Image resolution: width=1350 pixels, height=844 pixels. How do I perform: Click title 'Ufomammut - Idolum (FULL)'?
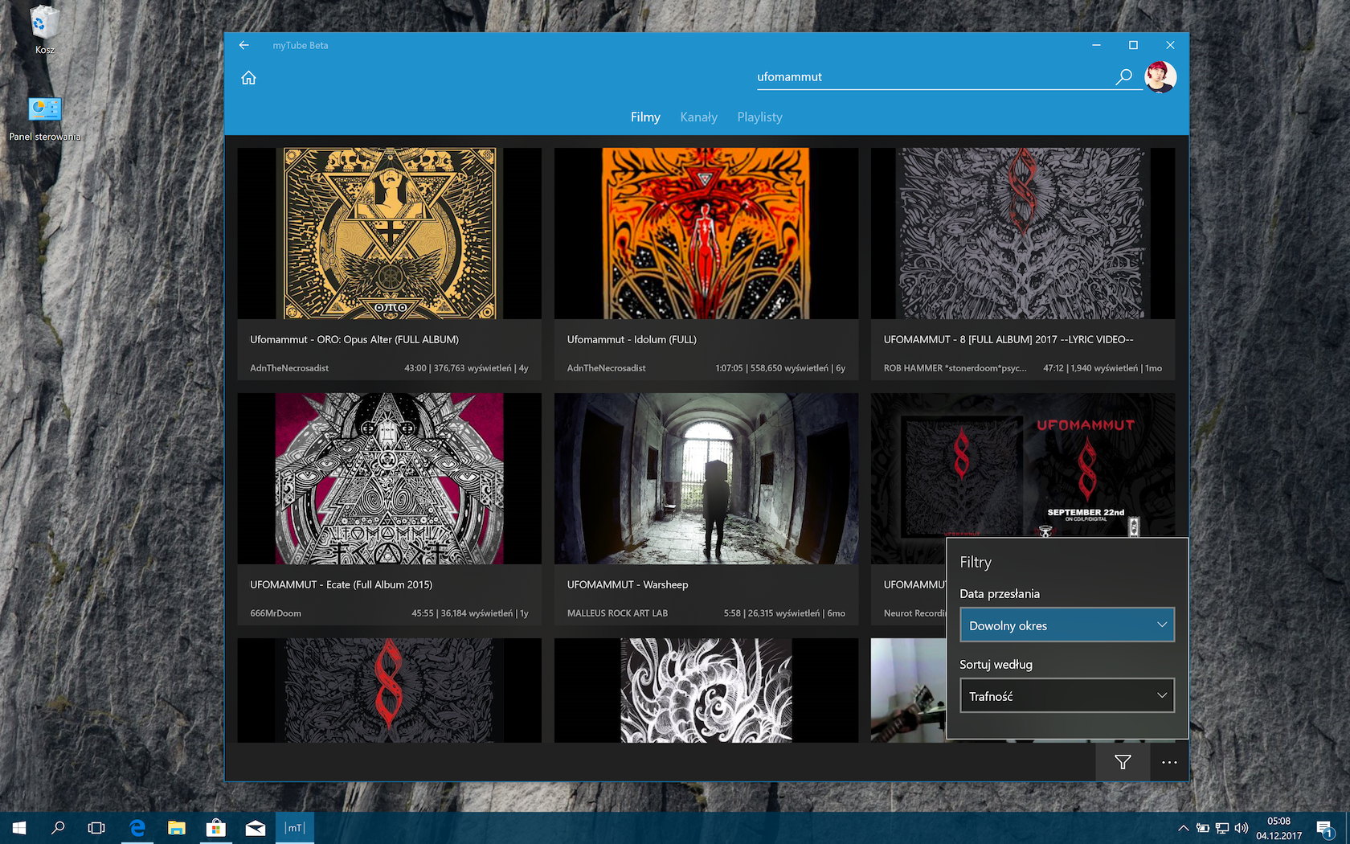tap(632, 340)
